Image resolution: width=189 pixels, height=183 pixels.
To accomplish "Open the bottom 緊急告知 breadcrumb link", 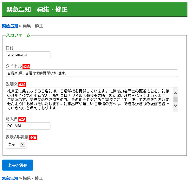I will (10, 178).
